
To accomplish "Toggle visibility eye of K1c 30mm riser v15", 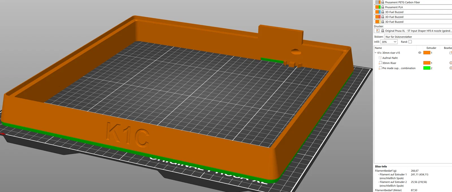I will tap(420, 53).
